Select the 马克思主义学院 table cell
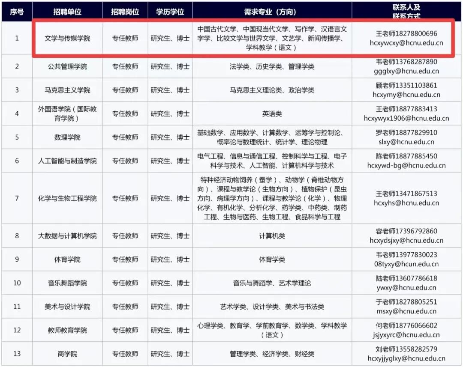This screenshot has width=463, height=367. (67, 90)
